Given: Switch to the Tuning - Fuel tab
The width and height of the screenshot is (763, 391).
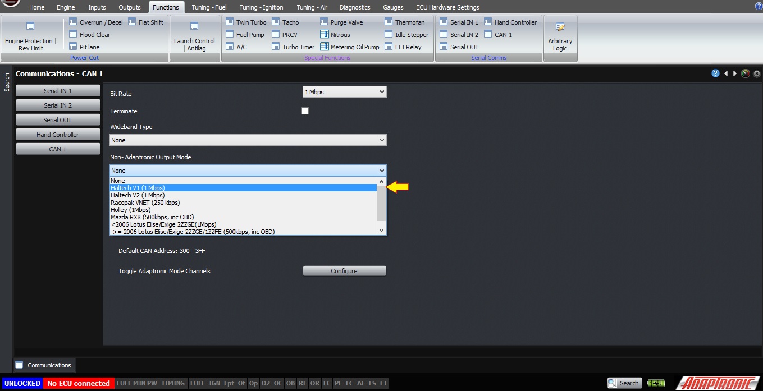Looking at the screenshot, I should (x=209, y=7).
